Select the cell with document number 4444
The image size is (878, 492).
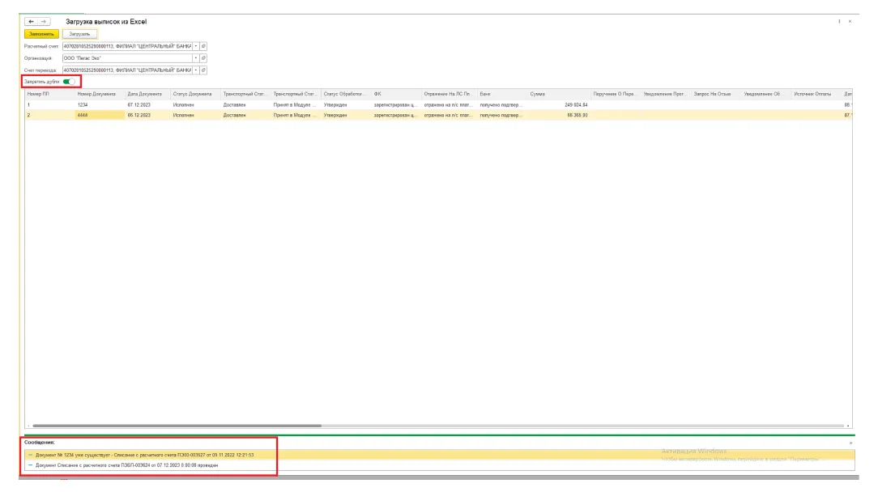coord(100,115)
